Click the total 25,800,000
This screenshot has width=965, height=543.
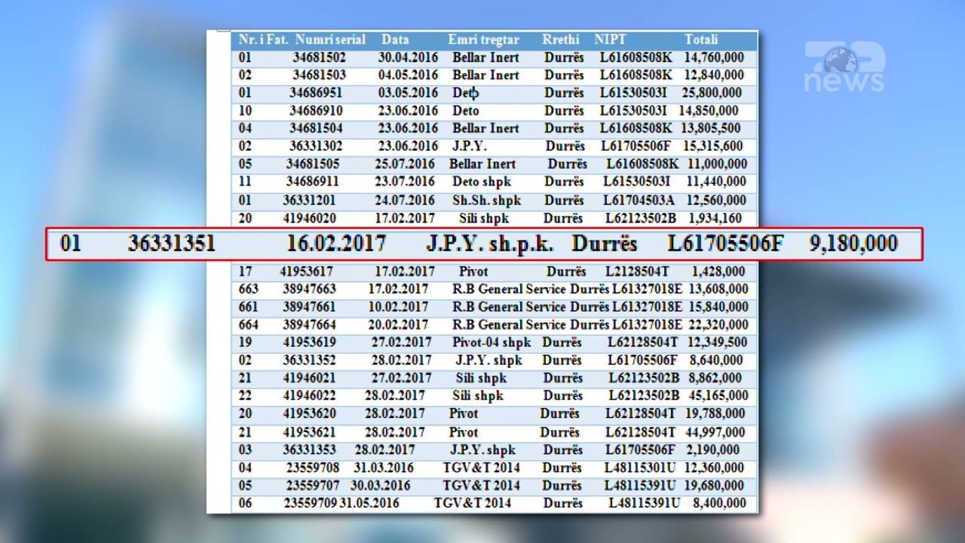[712, 93]
